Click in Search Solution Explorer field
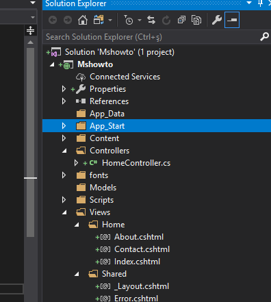Image resolution: width=271 pixels, height=302 pixels. pyautogui.click(x=151, y=37)
